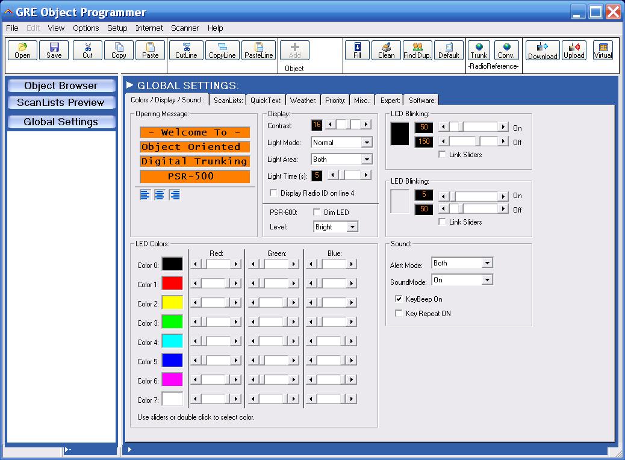Screen dimensions: 625x460
Task: Check LCD Blinking Link Sliders
Action: tap(442, 154)
